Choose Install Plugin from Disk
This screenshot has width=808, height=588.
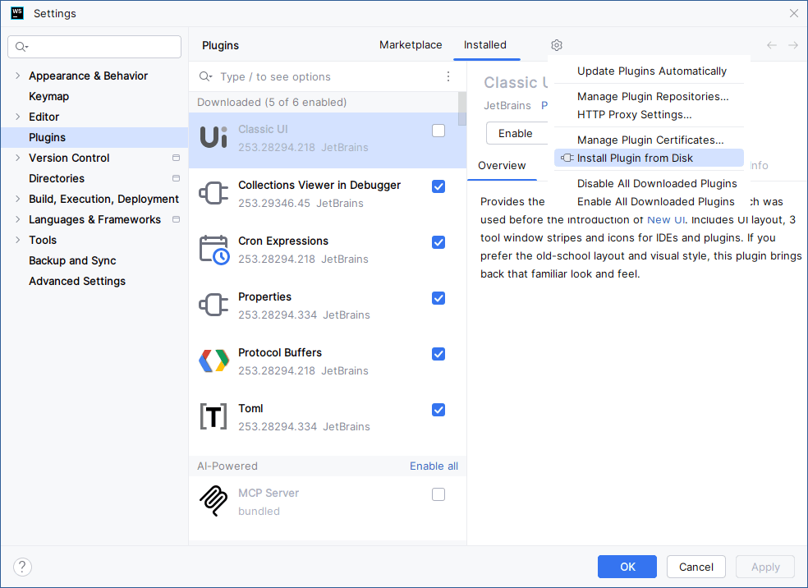[x=635, y=158]
